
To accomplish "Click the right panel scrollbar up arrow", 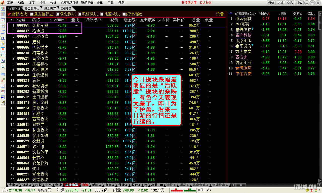I will click(320, 13).
